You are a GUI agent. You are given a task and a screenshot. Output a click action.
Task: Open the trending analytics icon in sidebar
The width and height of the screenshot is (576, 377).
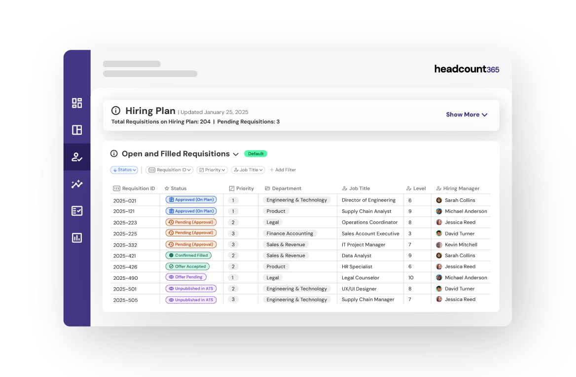tap(77, 184)
